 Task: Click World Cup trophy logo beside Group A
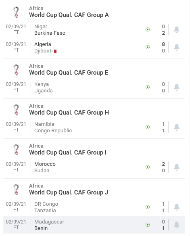pos(16,12)
